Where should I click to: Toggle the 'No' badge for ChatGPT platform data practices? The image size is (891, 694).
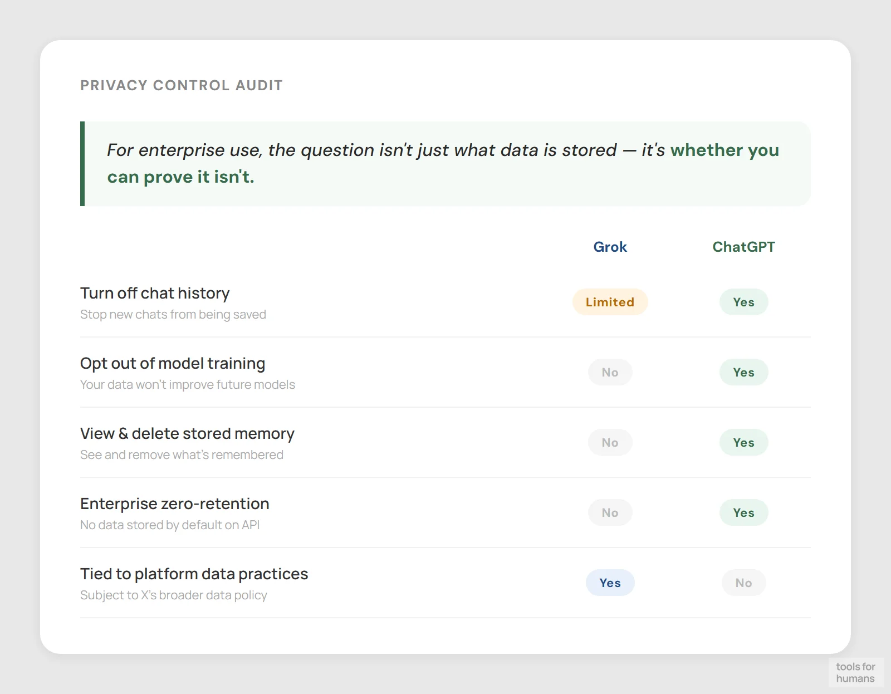(x=744, y=583)
